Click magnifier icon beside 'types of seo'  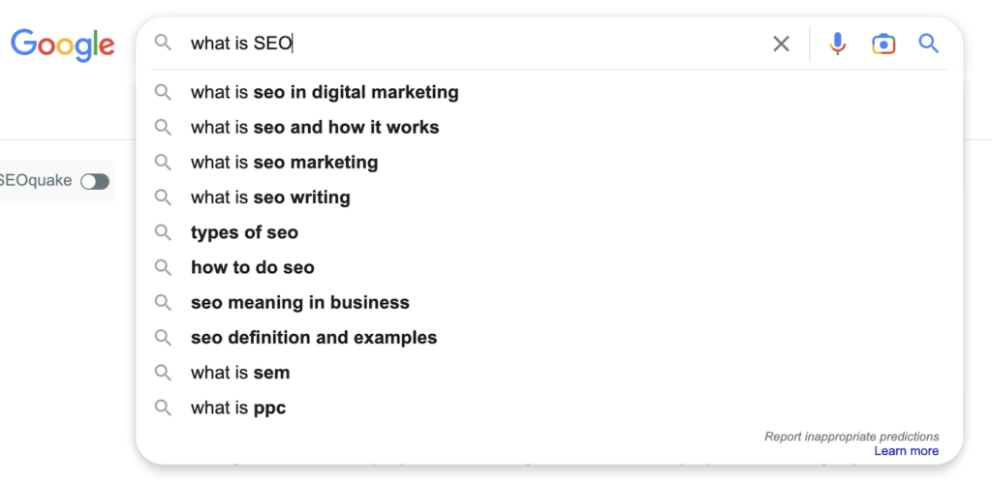tap(163, 232)
